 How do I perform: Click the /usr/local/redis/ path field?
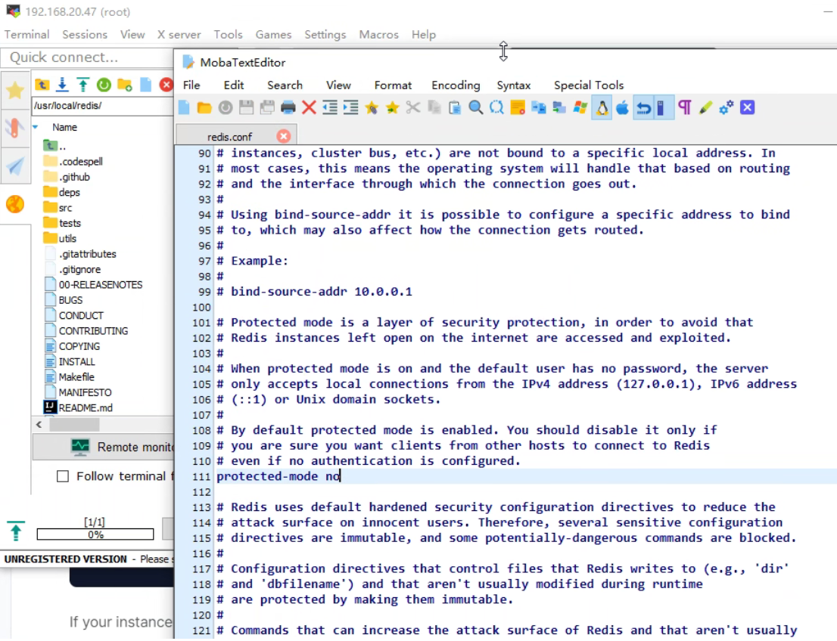point(102,106)
